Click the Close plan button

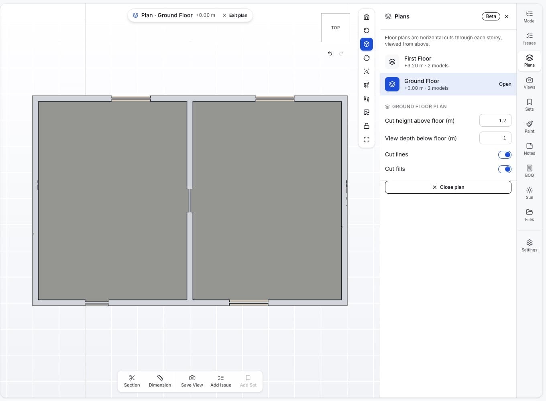pyautogui.click(x=448, y=187)
